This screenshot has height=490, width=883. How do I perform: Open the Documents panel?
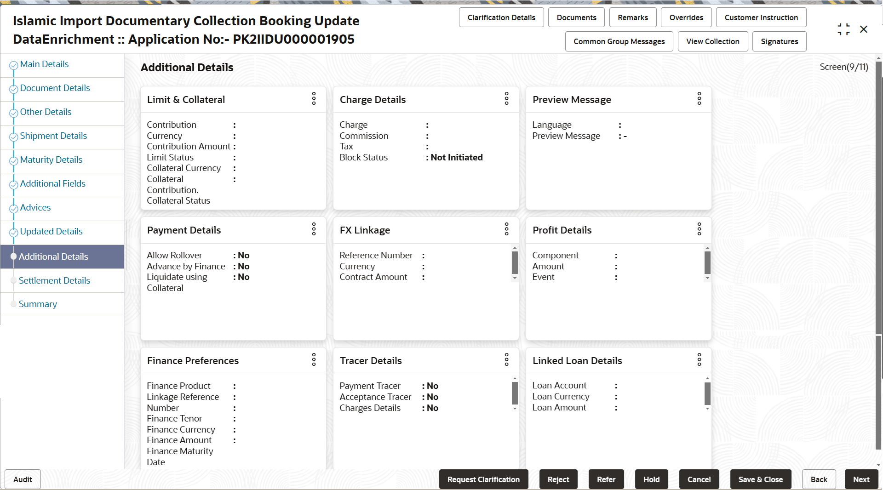point(576,17)
